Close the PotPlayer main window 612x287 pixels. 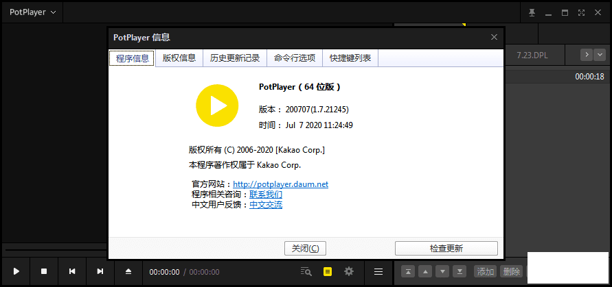[x=598, y=13]
